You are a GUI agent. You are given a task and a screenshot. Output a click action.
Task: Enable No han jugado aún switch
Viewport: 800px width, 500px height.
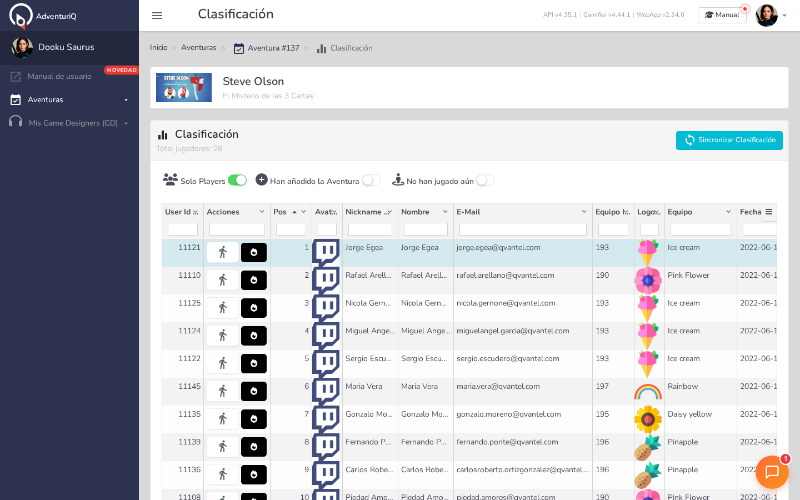coord(486,181)
